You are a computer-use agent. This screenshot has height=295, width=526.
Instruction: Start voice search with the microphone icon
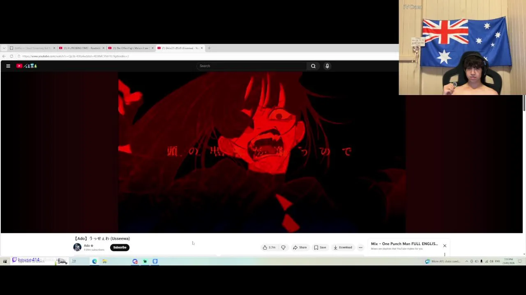coord(327,66)
